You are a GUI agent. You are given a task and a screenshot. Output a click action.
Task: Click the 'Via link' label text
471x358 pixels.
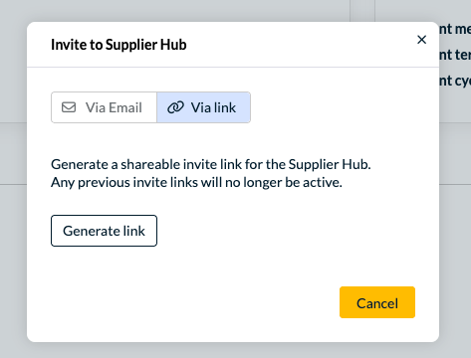[213, 107]
